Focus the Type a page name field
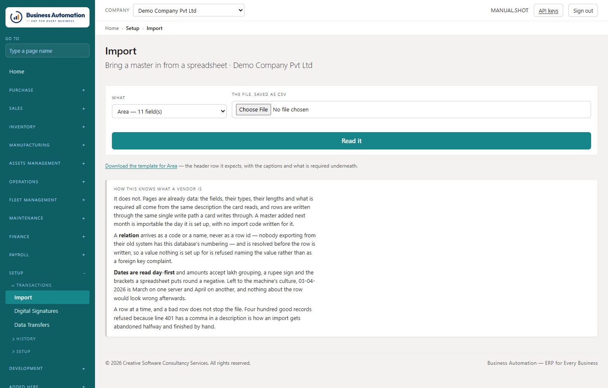Screen dimensions: 608x388 pyautogui.click(x=47, y=51)
